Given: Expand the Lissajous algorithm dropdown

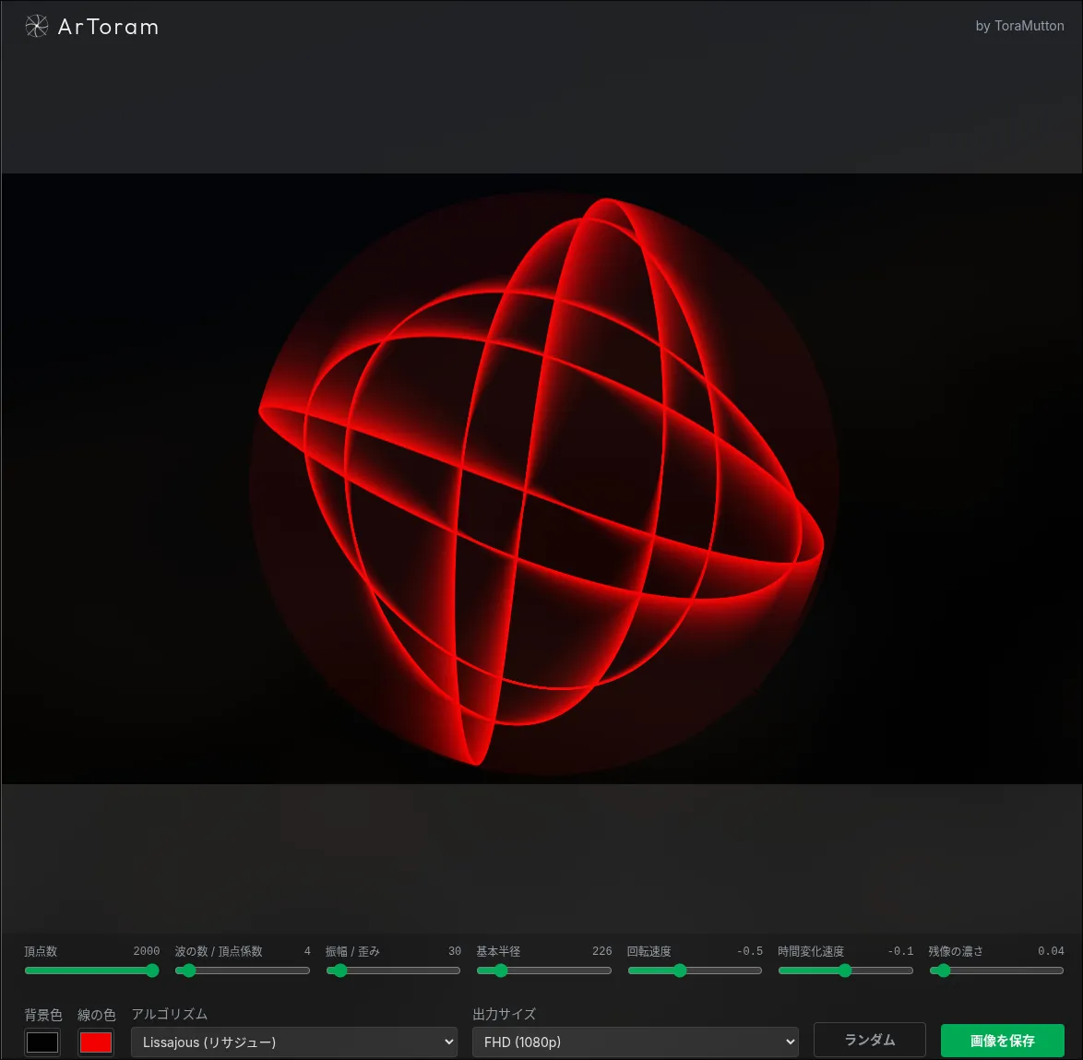Looking at the screenshot, I should tap(294, 1042).
